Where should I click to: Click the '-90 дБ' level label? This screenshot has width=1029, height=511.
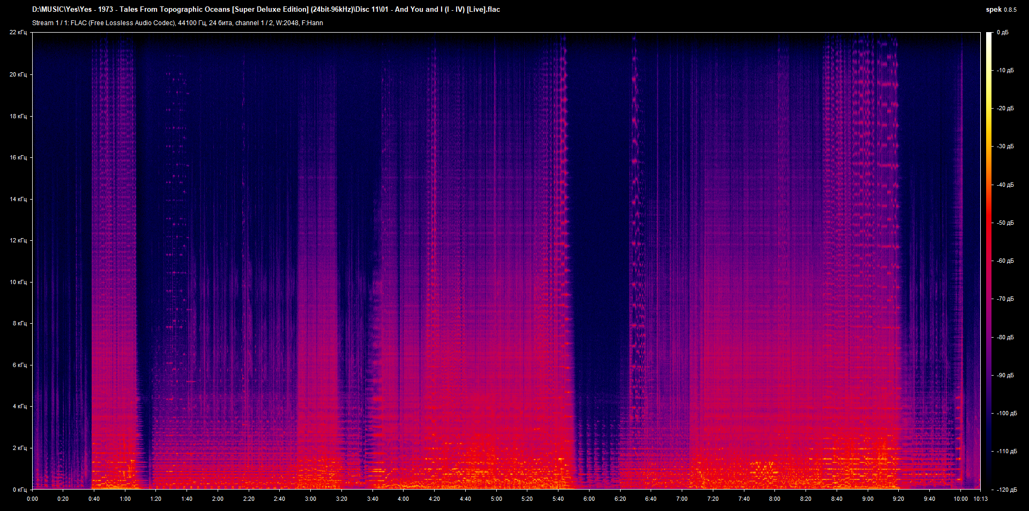[x=1005, y=376]
